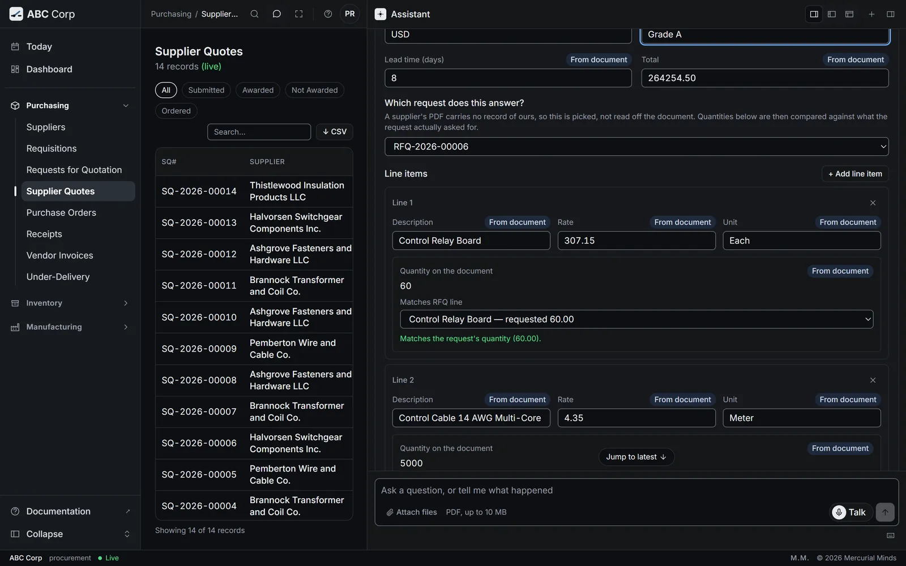Open Documentation external link
The image size is (906, 566).
pyautogui.click(x=70, y=512)
